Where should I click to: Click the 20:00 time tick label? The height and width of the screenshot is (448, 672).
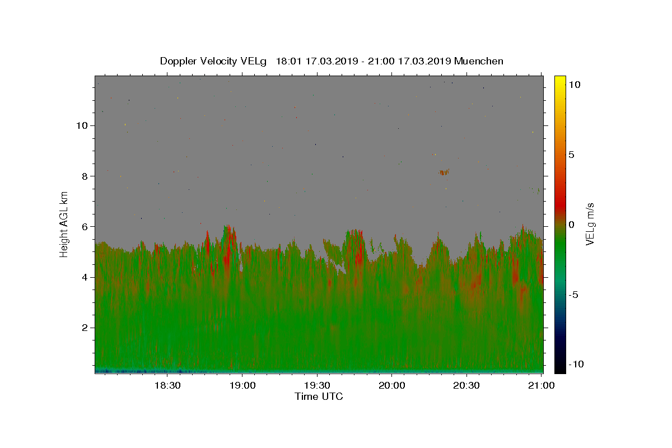[392, 385]
